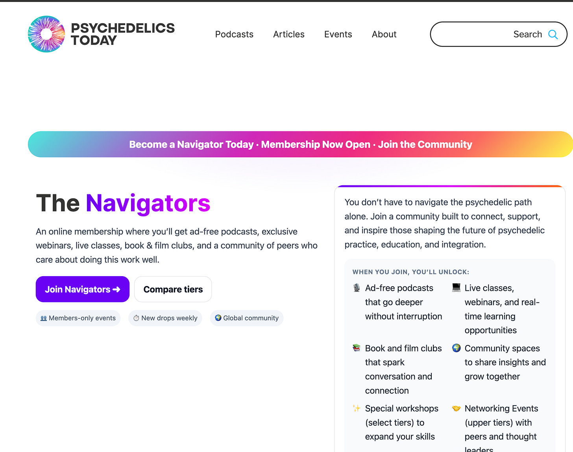Click the WHEN YOU JOIN, YOU'LL UNLOCK label

point(411,272)
